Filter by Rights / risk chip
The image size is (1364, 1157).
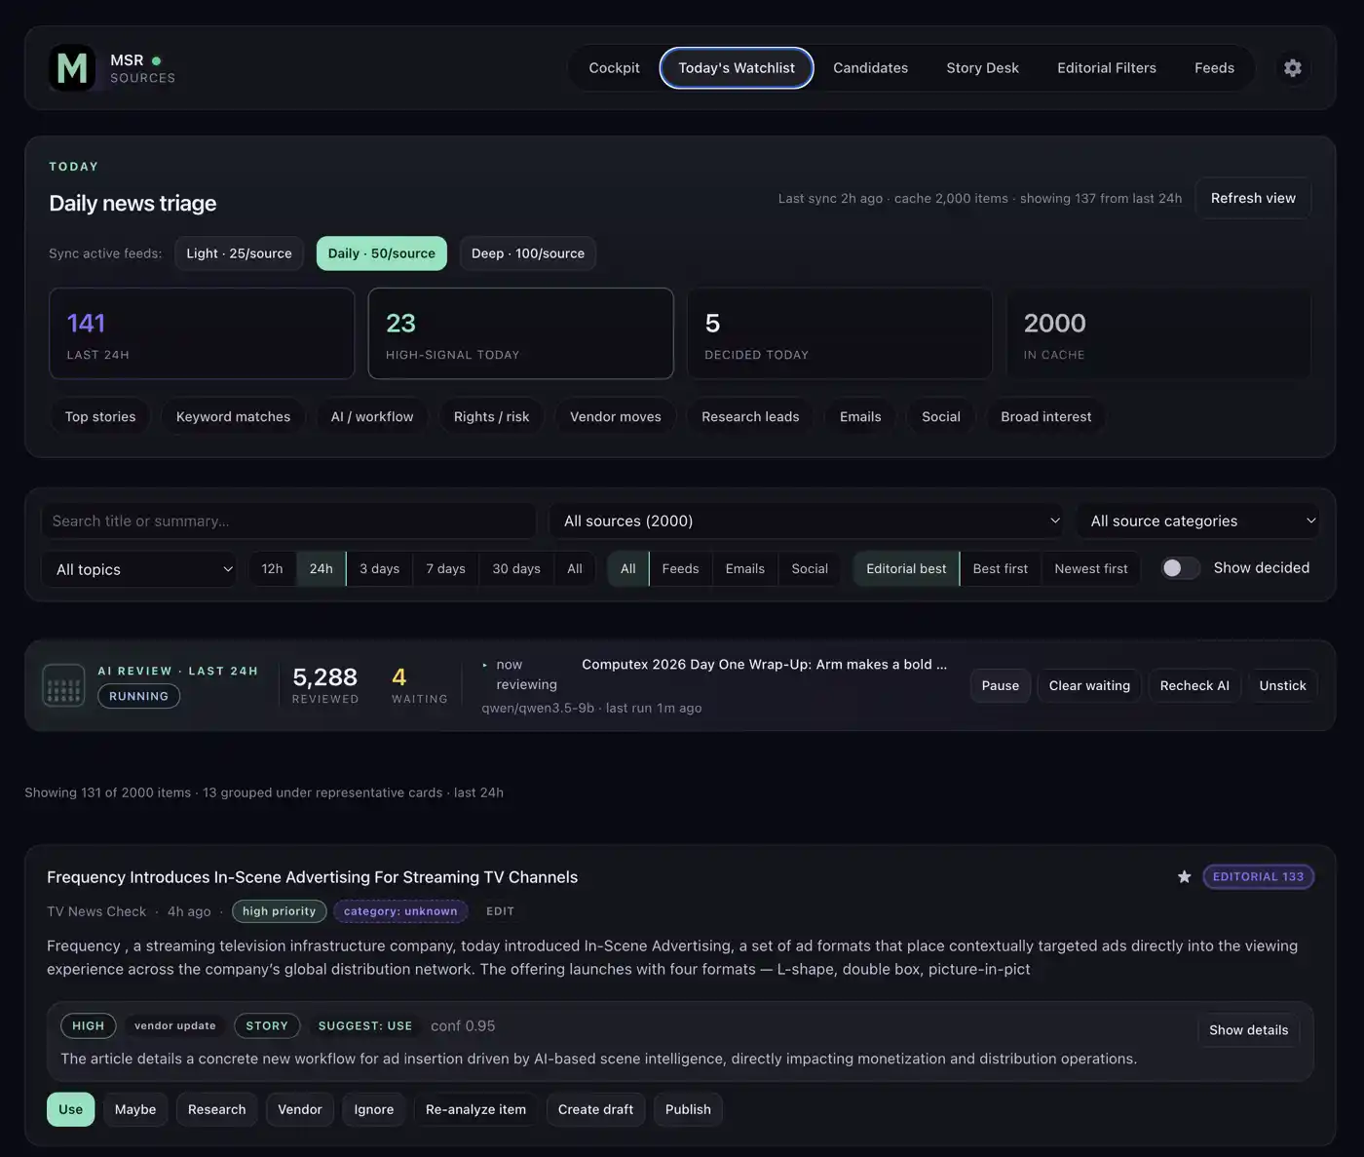[x=491, y=416]
